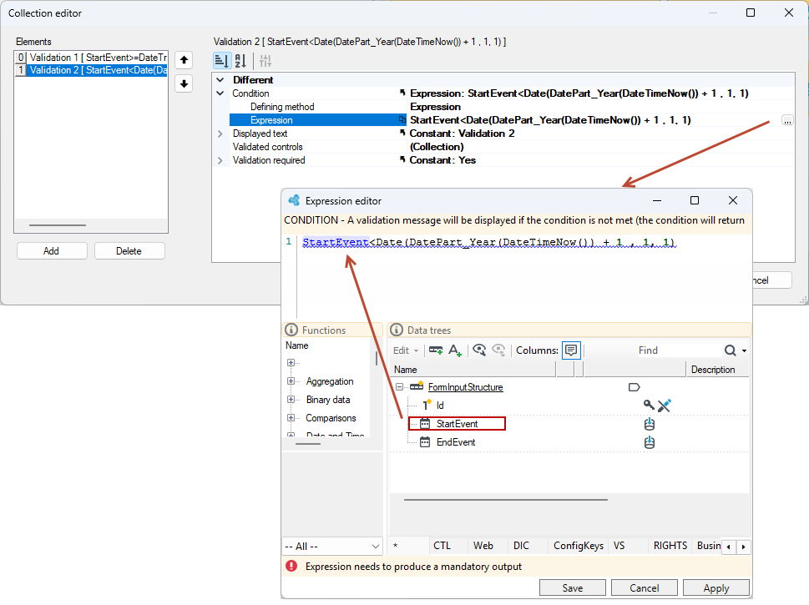Click the add-text icon in Data trees toolbar

tap(454, 350)
